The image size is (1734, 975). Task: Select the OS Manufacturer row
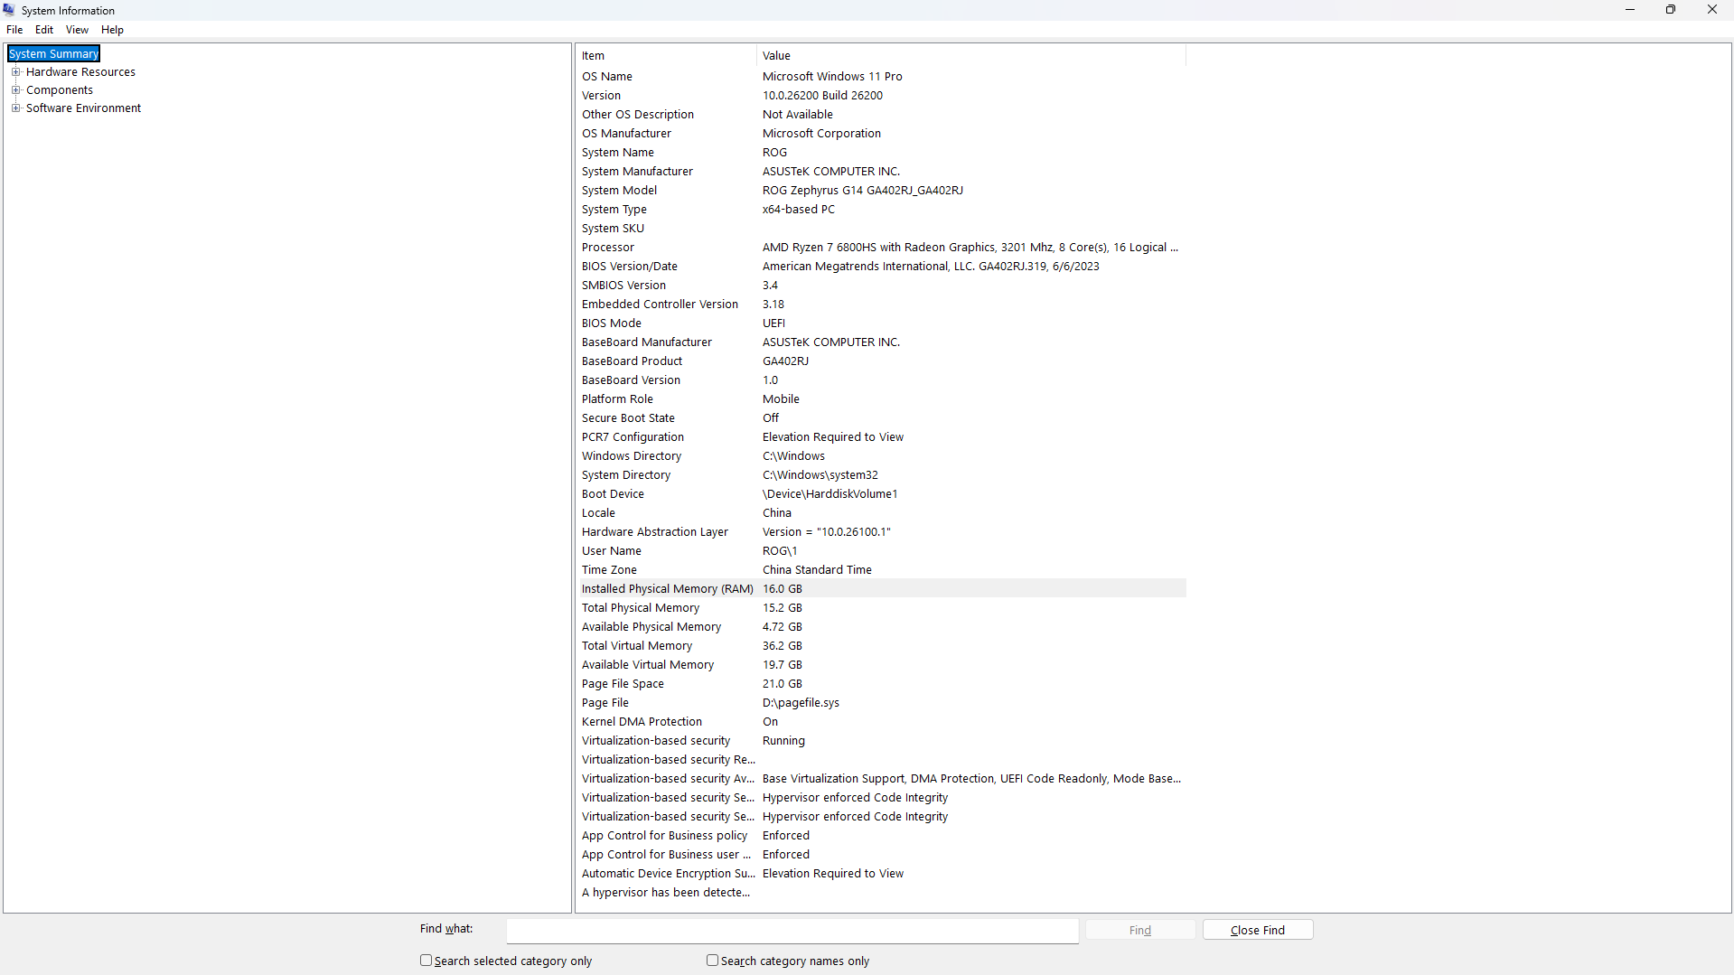(x=881, y=134)
